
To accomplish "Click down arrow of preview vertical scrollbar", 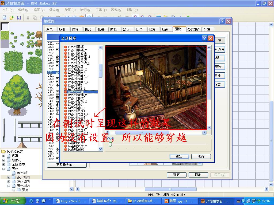I will click(x=209, y=128).
